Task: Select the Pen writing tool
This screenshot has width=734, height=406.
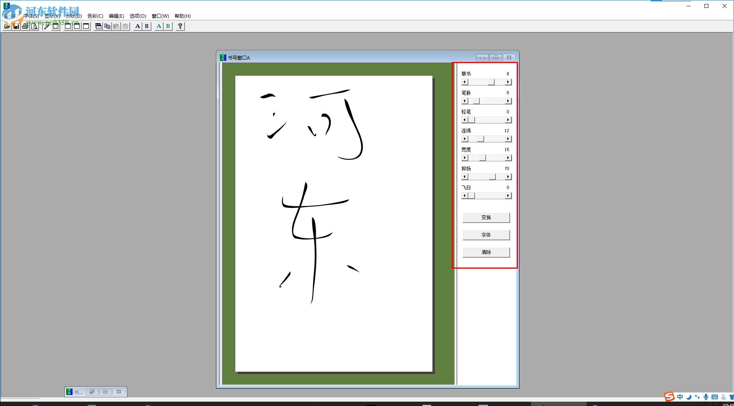Action: [46, 26]
